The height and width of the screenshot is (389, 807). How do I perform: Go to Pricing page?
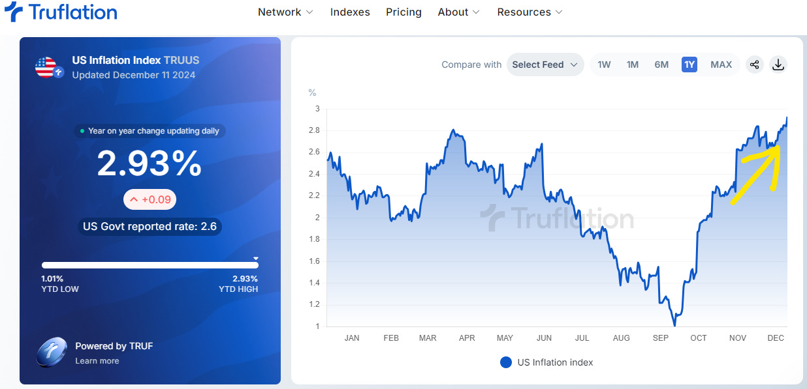pos(403,12)
